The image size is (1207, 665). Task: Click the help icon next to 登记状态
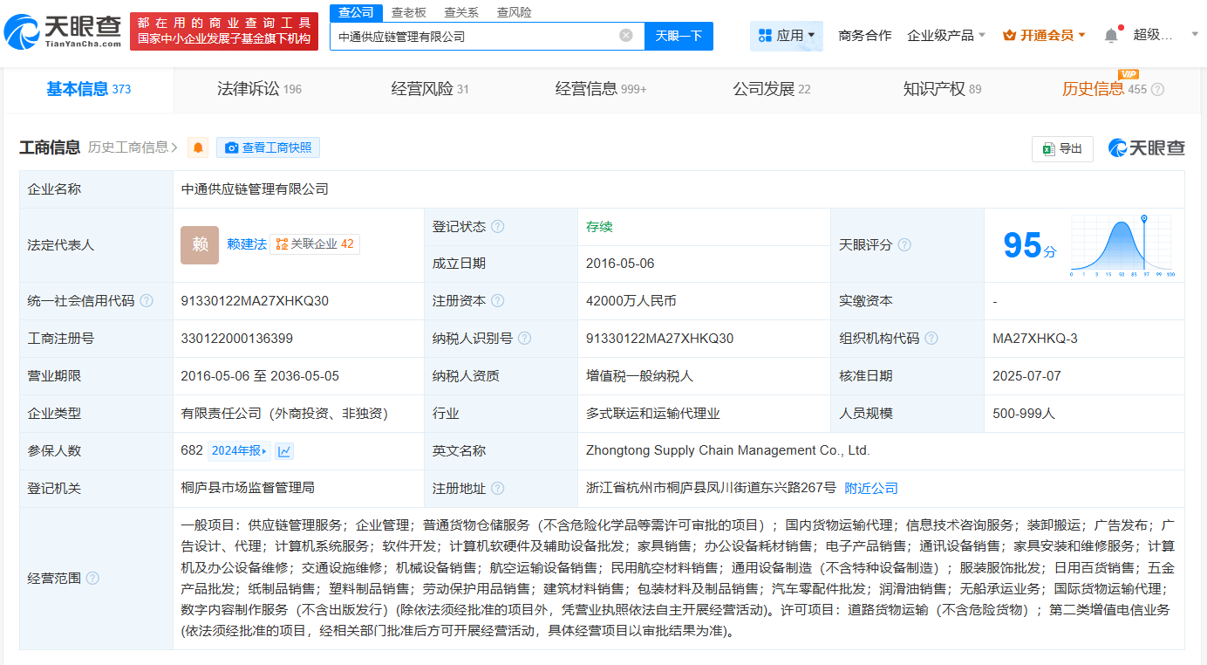(x=497, y=227)
